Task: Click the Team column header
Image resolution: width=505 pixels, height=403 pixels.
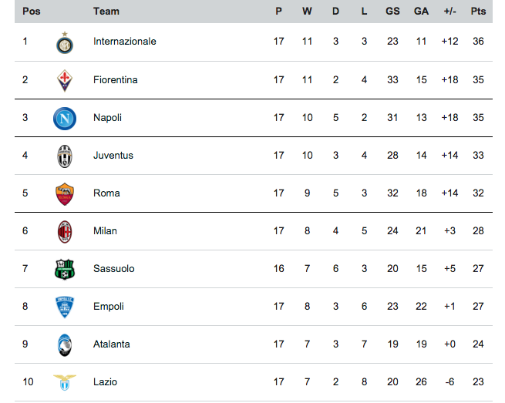Action: (106, 12)
